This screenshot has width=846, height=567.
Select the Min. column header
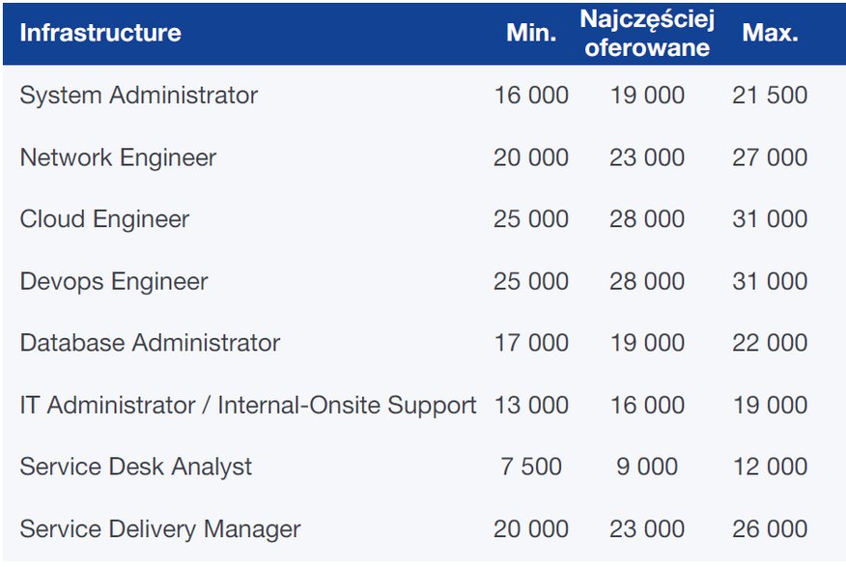coord(531,33)
